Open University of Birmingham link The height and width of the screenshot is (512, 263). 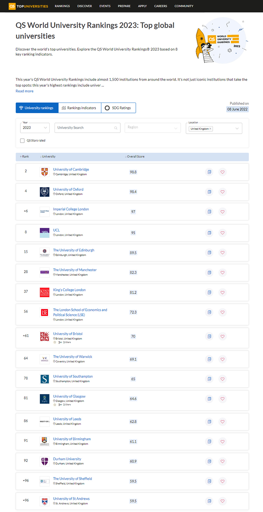pos(72,439)
